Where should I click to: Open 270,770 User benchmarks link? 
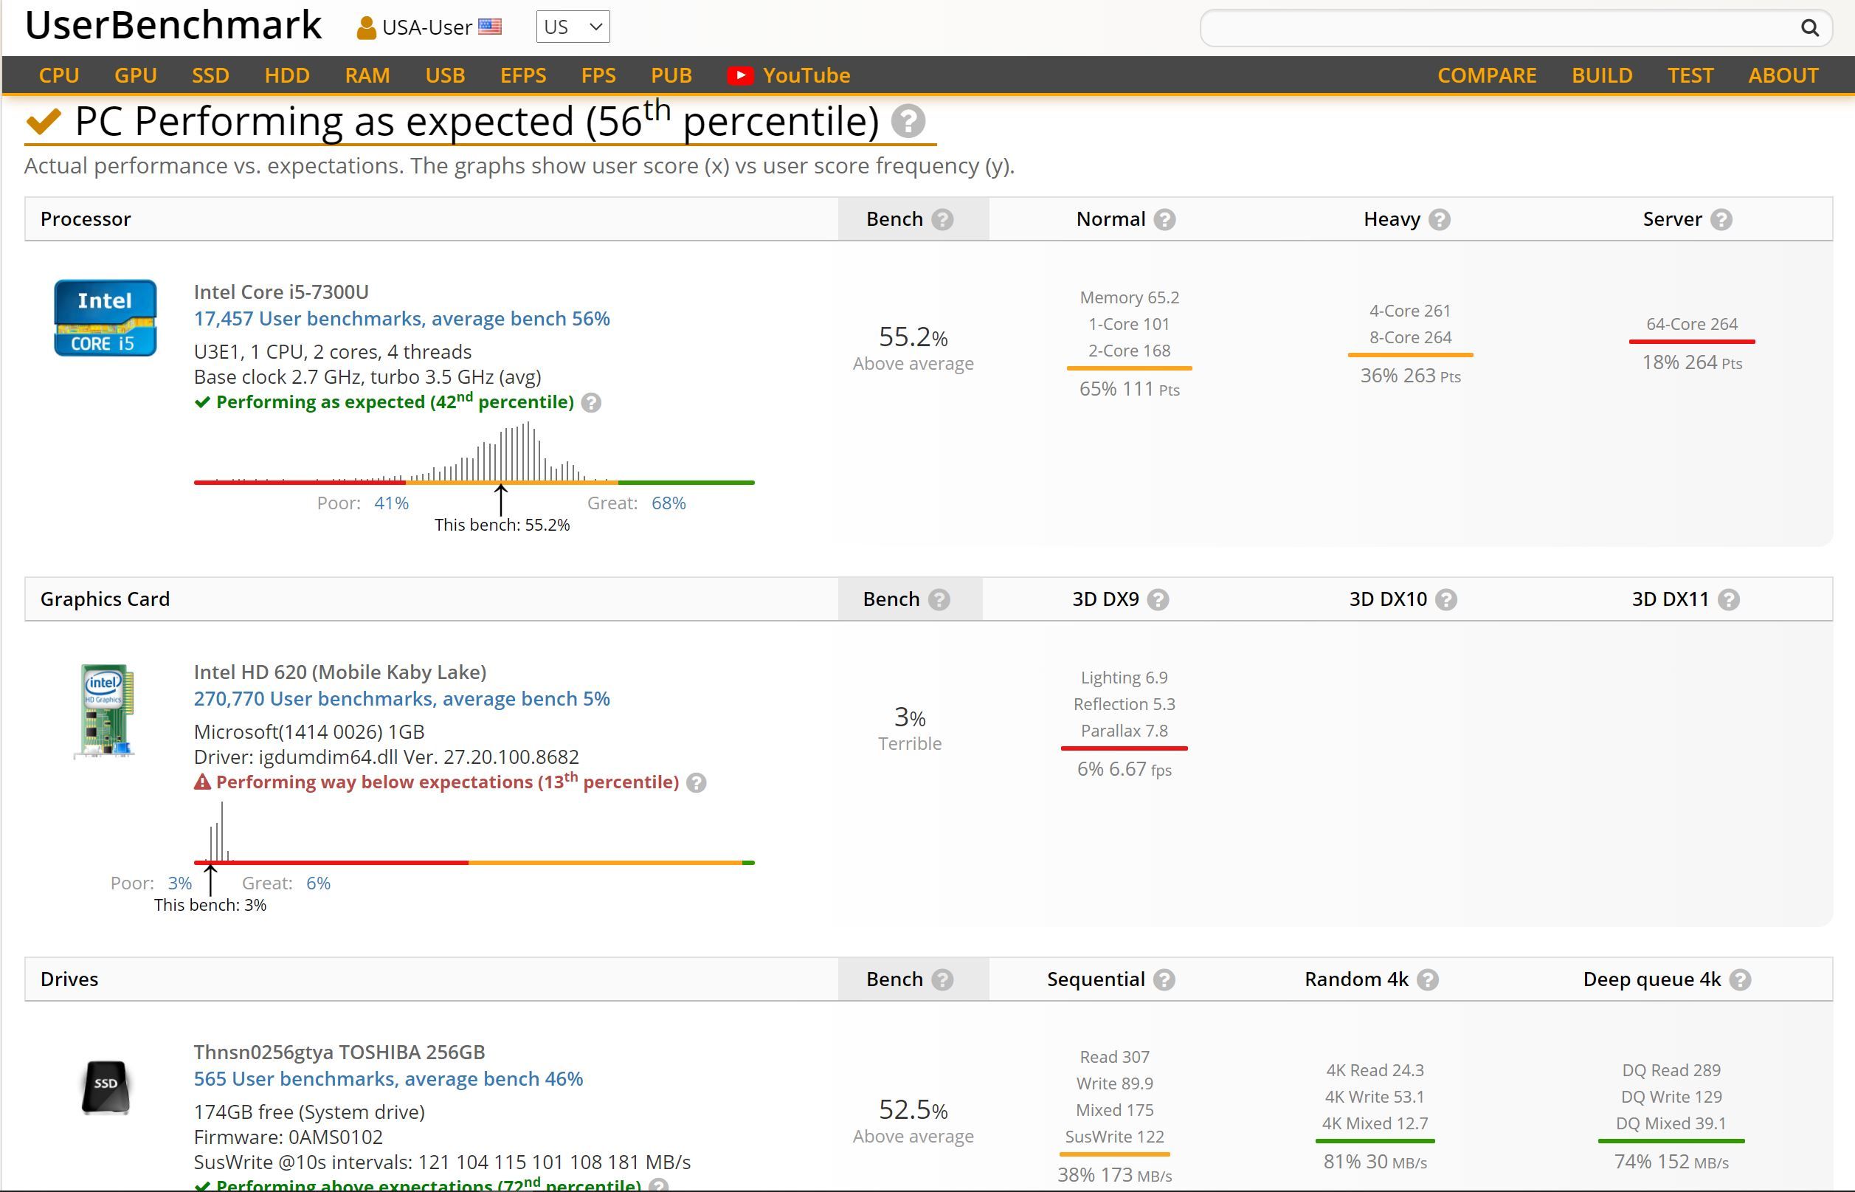(401, 699)
